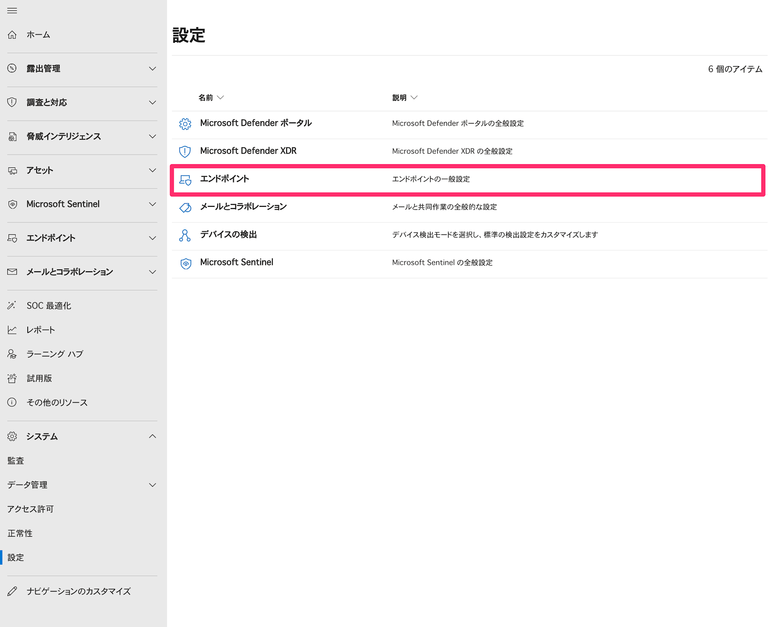Click the 調査と対応 shield icon

tap(12, 102)
